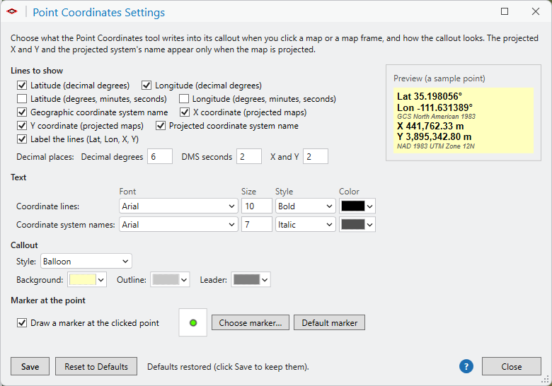Click the yellow preview callout sample
Viewport: 552px width, 386px height.
coord(464,121)
